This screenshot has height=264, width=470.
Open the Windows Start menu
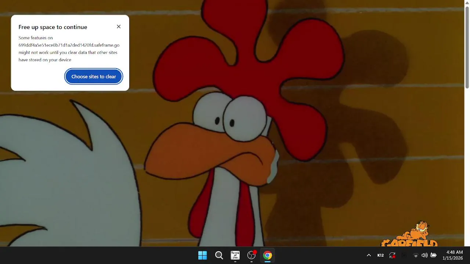(202, 255)
